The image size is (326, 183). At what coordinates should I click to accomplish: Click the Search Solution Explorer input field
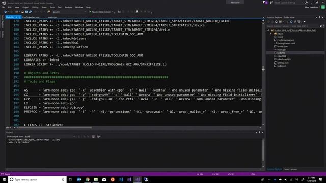[293, 26]
